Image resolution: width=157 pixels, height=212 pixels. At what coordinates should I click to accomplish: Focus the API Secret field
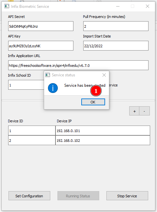tap(41, 26)
